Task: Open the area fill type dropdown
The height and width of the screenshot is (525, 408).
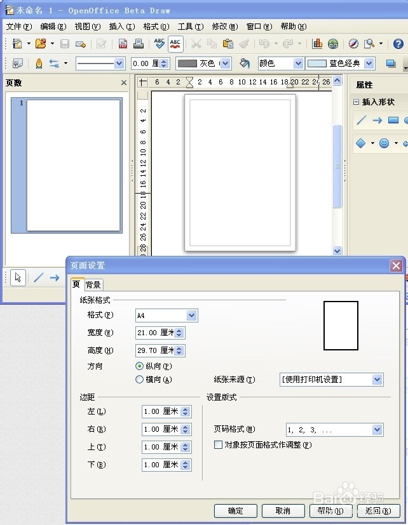Action: 297,63
